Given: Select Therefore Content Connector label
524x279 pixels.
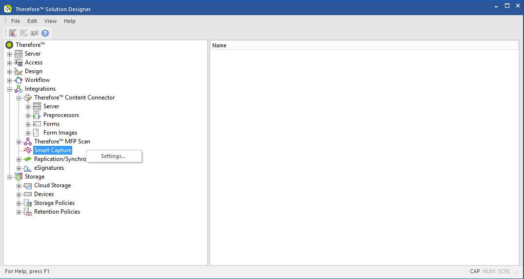Looking at the screenshot, I should pos(75,98).
